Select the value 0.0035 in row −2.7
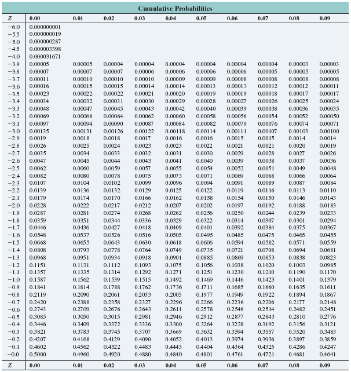The height and width of the screenshot is (372, 351). 38,153
